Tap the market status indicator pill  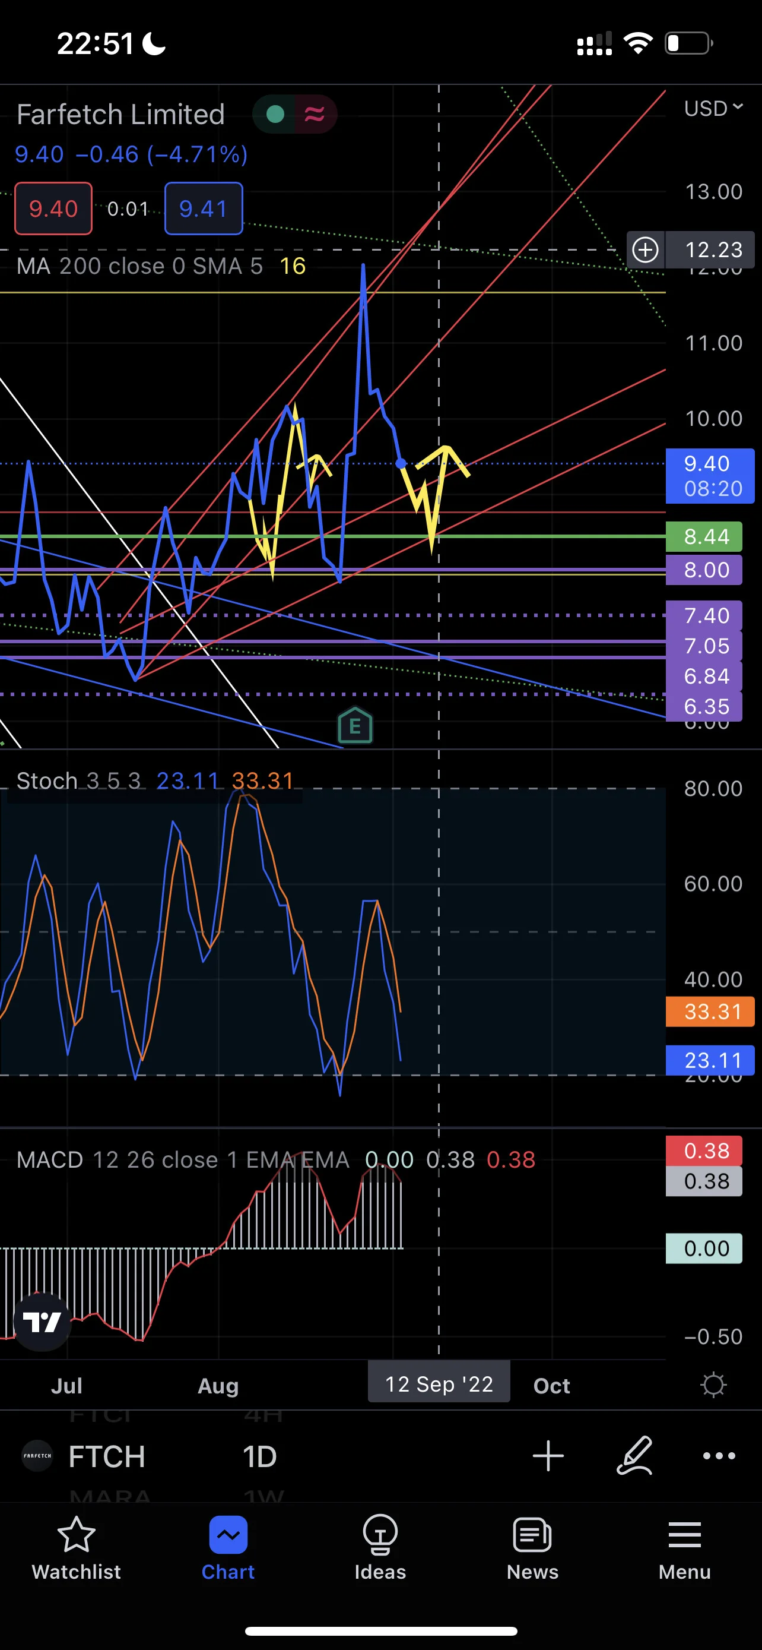click(x=295, y=114)
